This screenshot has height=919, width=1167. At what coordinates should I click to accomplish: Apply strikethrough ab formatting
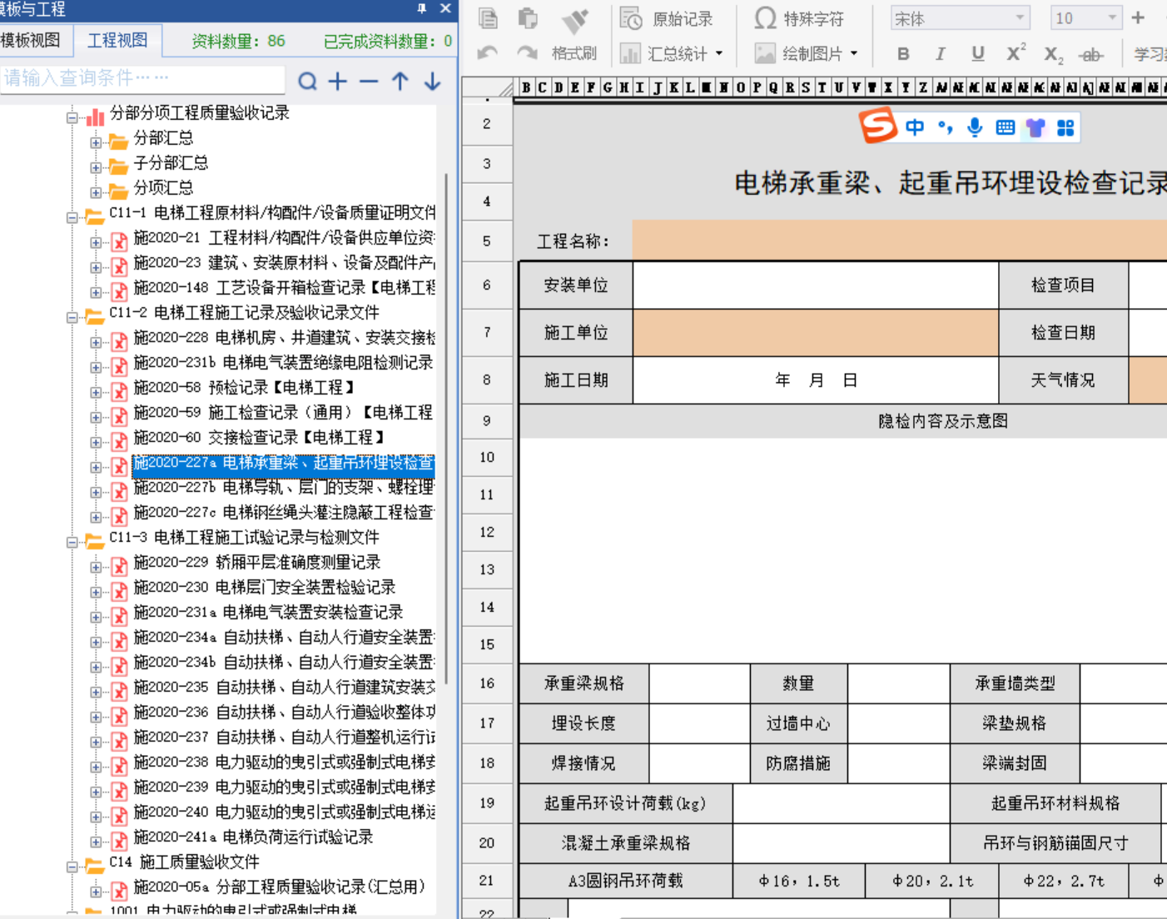click(1091, 55)
